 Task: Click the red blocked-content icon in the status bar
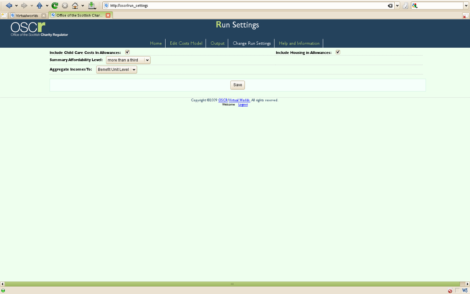(x=450, y=291)
